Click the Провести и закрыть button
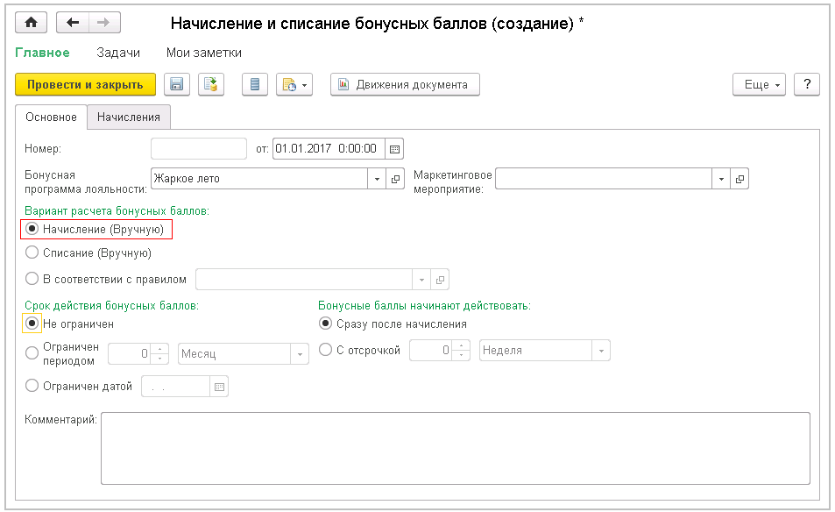835x512 pixels. point(85,85)
